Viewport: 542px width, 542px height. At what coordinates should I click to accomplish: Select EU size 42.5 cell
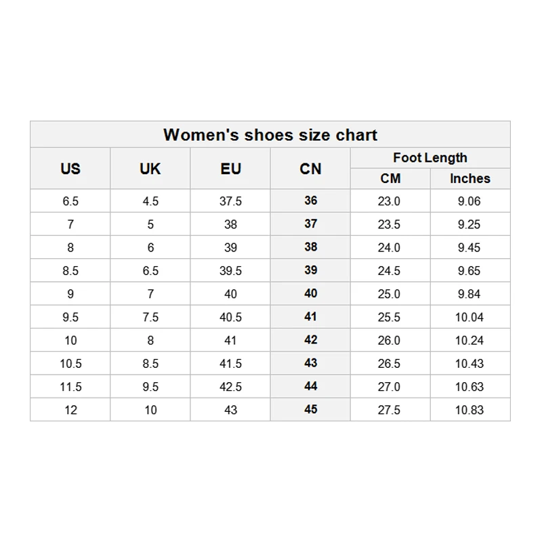tap(230, 387)
